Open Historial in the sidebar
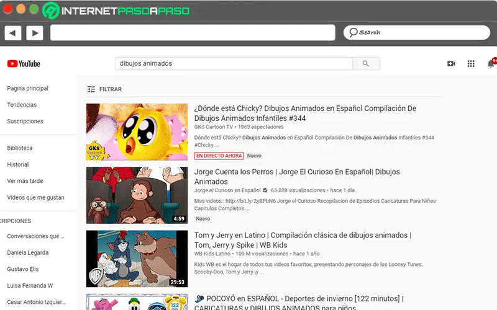 (18, 164)
